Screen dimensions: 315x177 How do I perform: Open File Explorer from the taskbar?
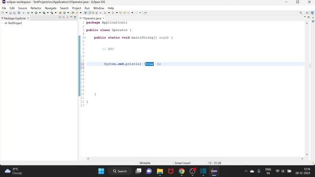[x=160, y=171]
